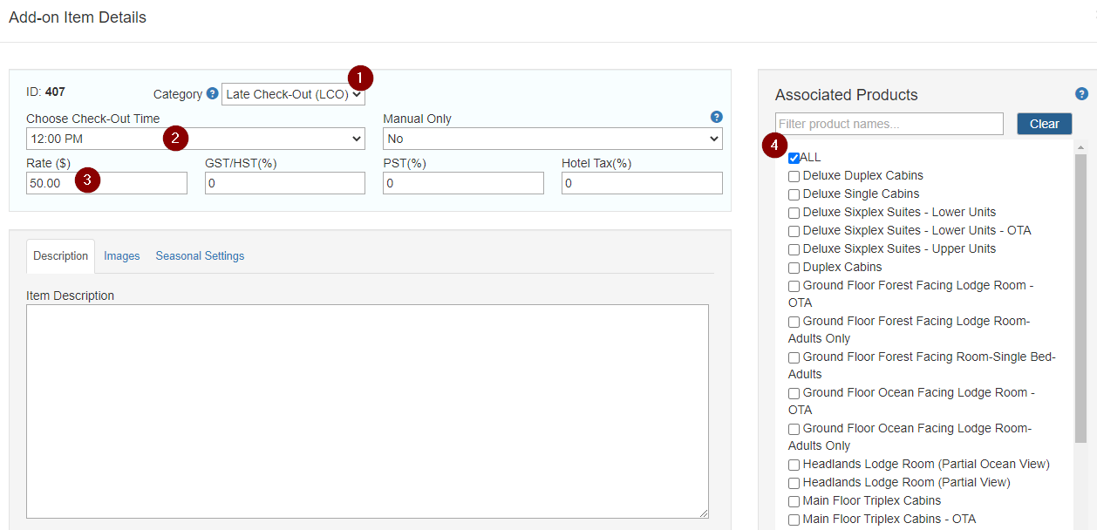Click the Category dropdown arrow icon
This screenshot has width=1097, height=530.
coord(356,94)
